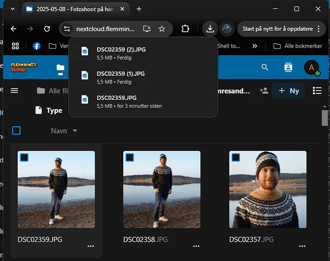The width and height of the screenshot is (330, 261).
Task: Bookmark this page with star icon
Action: coord(162,29)
